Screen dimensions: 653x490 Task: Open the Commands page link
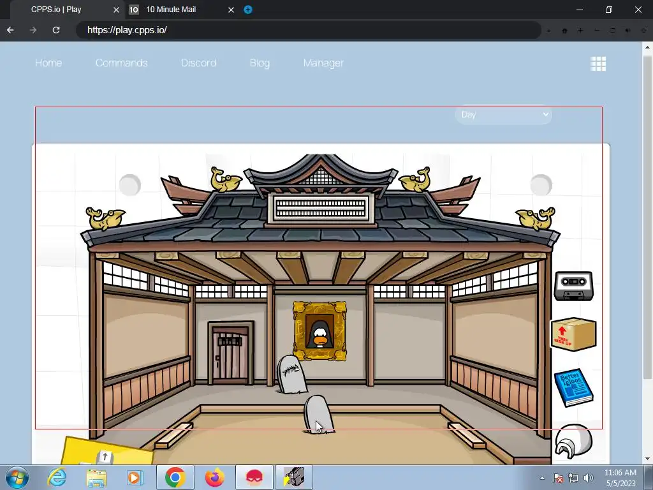tap(121, 63)
